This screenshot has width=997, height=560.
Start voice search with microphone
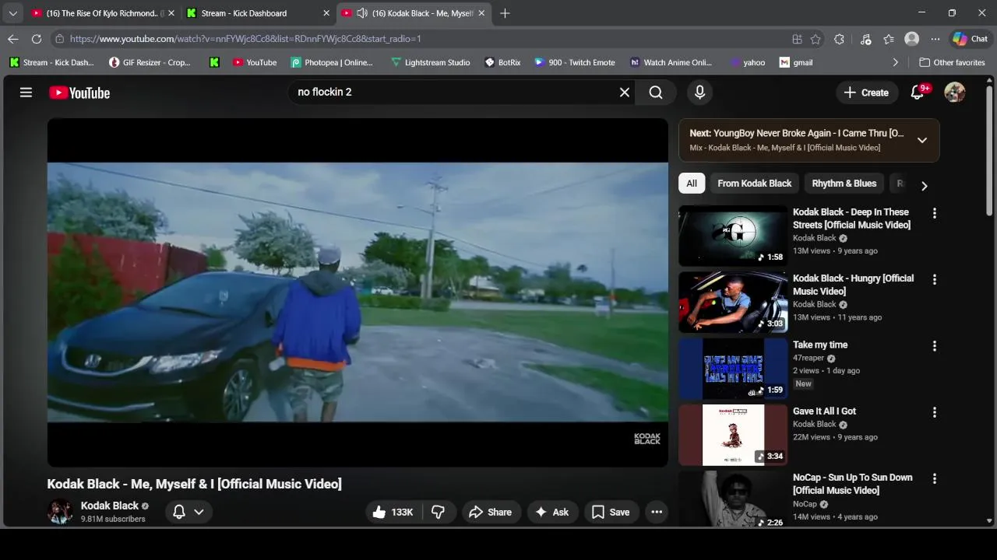point(699,93)
